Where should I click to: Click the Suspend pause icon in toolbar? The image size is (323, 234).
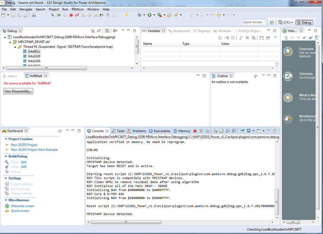[x=65, y=15]
